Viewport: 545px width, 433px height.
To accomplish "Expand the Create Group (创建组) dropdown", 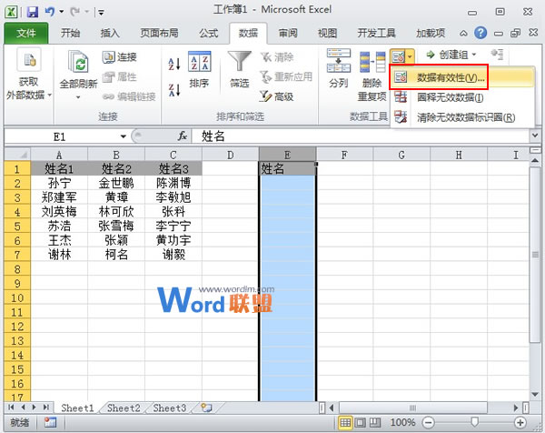I will (x=480, y=55).
